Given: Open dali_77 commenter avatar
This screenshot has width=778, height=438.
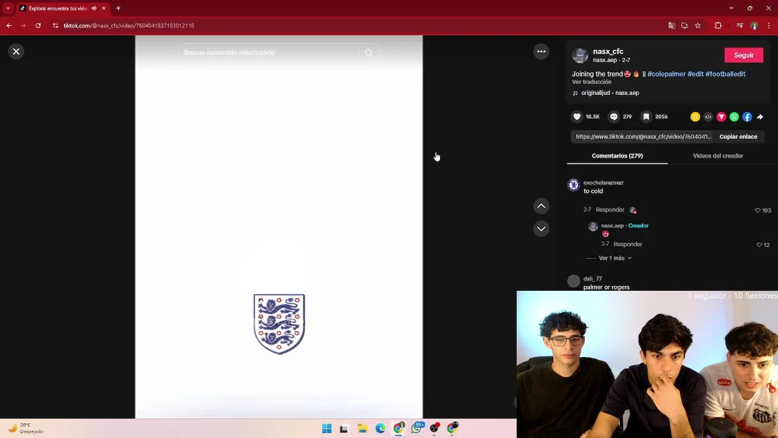Looking at the screenshot, I should [x=574, y=281].
